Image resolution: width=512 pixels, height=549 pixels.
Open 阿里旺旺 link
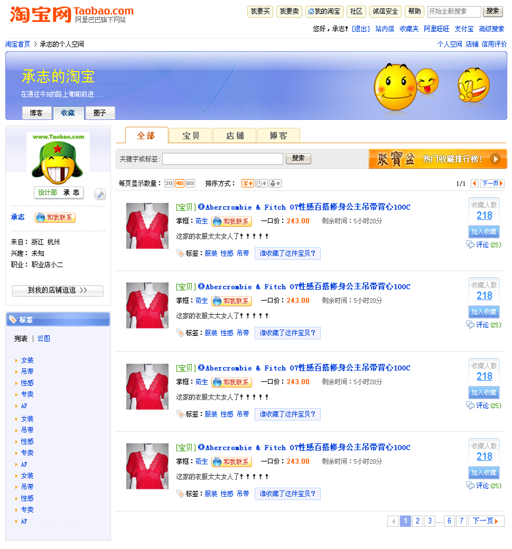pos(436,29)
